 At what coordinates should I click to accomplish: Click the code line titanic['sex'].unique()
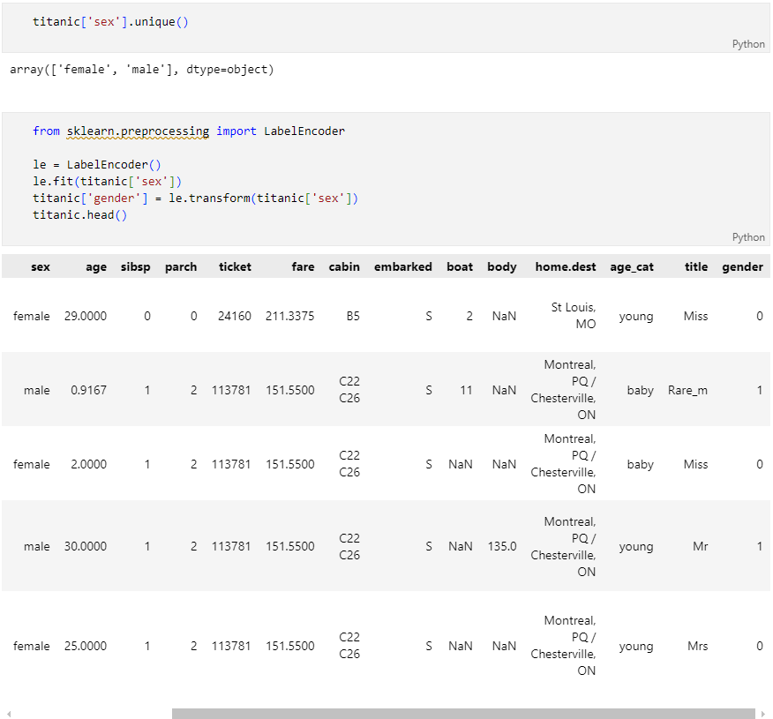click(x=110, y=22)
